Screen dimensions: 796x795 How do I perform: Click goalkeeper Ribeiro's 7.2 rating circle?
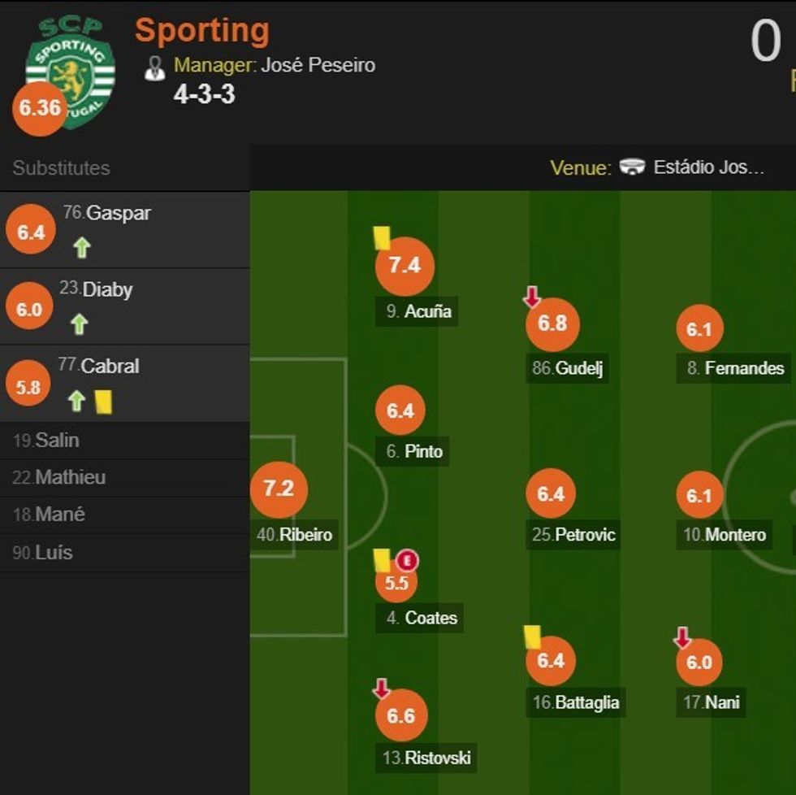[278, 489]
